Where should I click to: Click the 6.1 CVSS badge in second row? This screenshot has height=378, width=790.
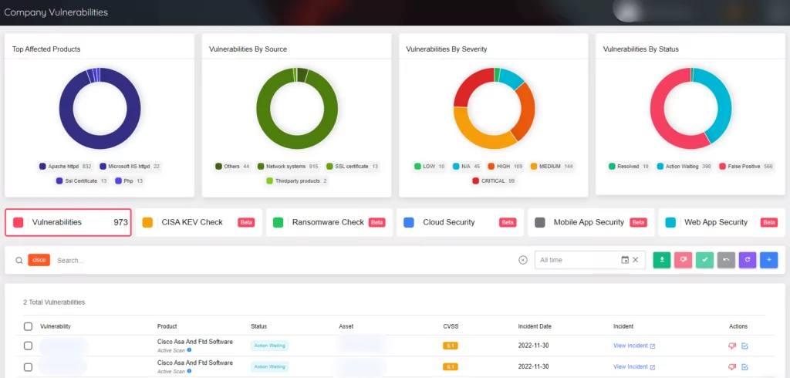coord(451,367)
